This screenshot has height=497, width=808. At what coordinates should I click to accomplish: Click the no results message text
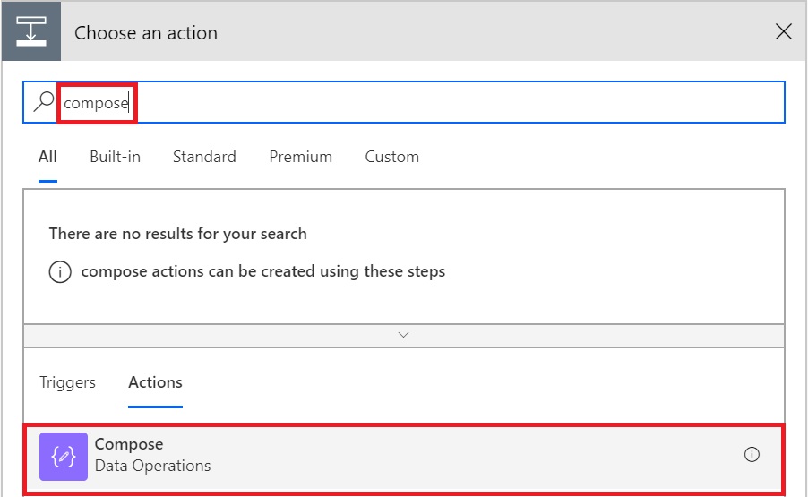click(x=177, y=234)
